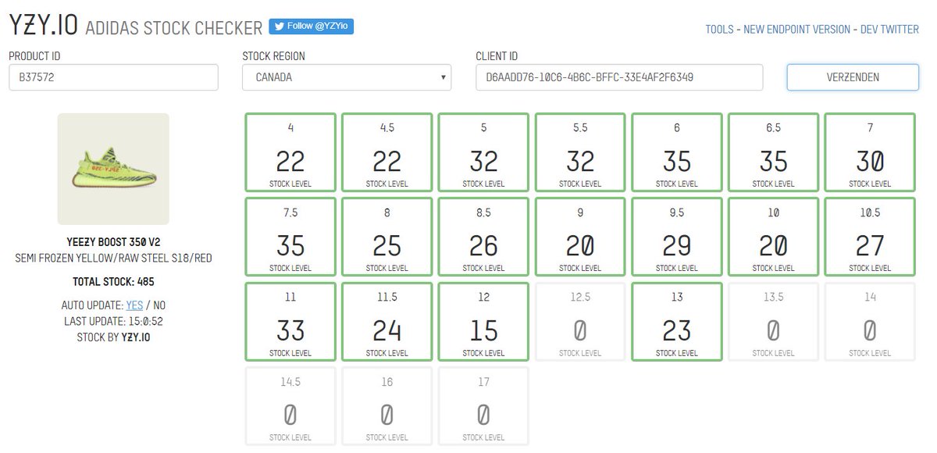Click the Client ID input field
The width and height of the screenshot is (937, 453).
pyautogui.click(x=619, y=77)
